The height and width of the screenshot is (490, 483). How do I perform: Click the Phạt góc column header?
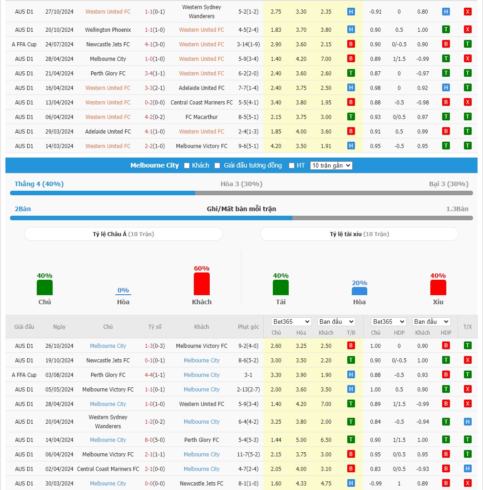(x=248, y=327)
